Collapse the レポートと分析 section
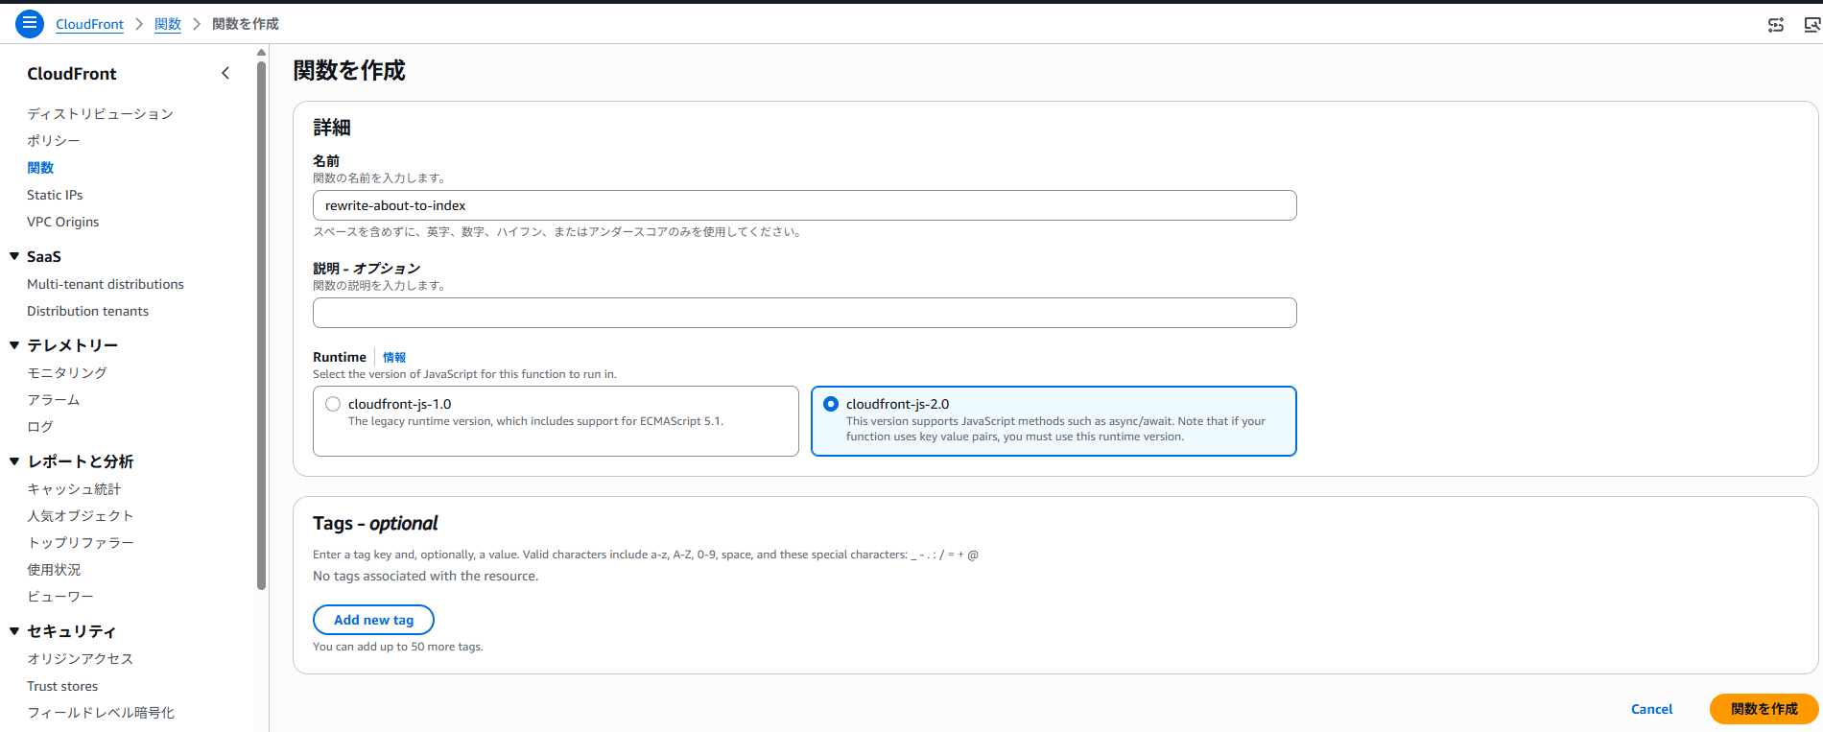The width and height of the screenshot is (1823, 732). 14,461
